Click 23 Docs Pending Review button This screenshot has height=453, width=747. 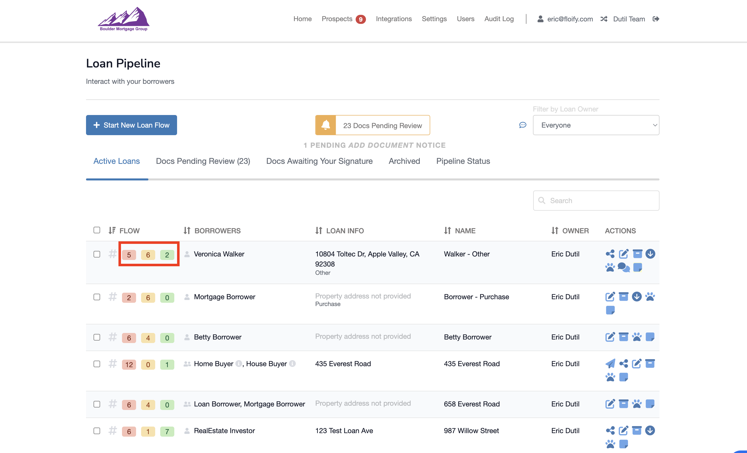click(372, 125)
